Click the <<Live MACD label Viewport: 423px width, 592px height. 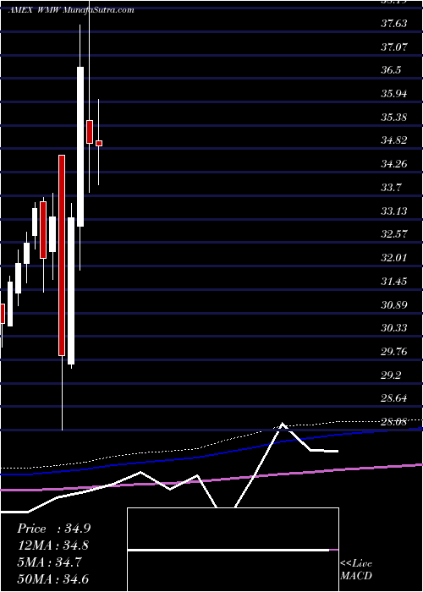pos(356,570)
